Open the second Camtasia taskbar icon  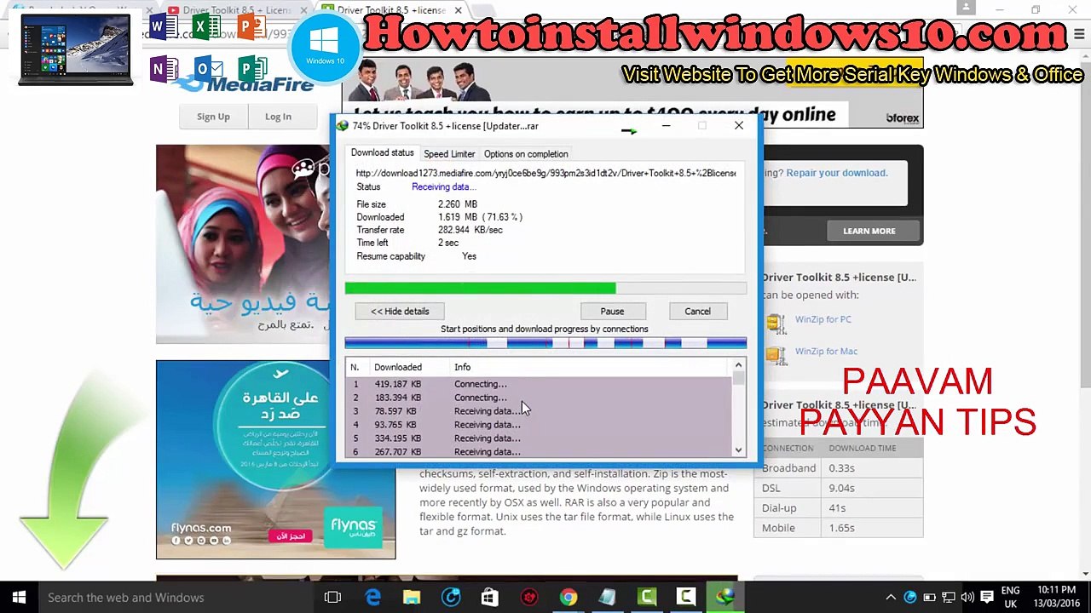(x=686, y=598)
